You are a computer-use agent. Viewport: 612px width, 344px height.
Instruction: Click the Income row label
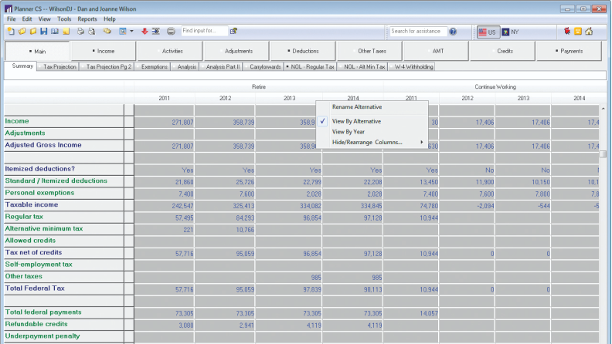pos(17,121)
